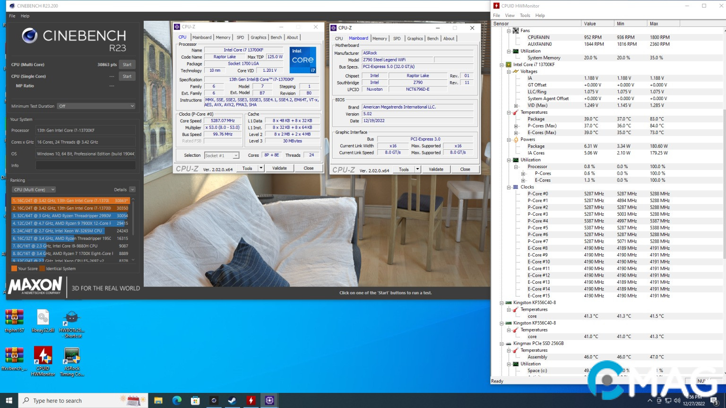Select the CPU-Z purple chip taskbar icon
The height and width of the screenshot is (408, 726).
269,400
